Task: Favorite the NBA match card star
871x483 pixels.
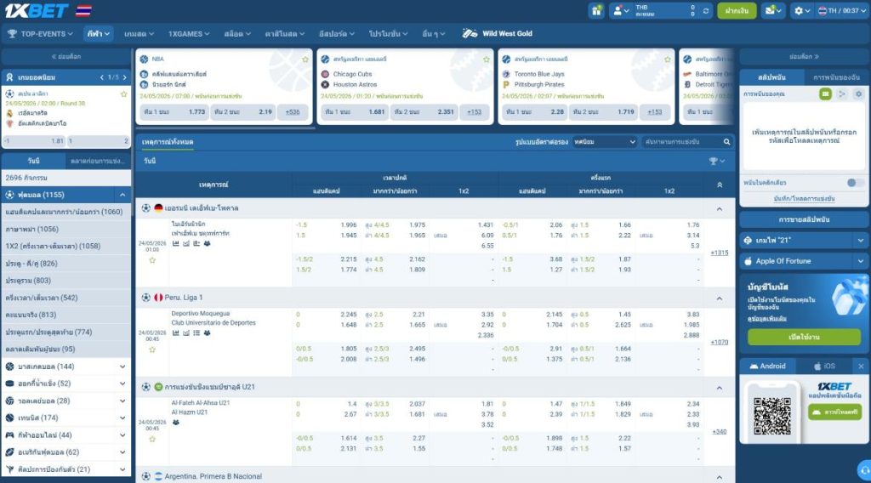Action: point(305,60)
